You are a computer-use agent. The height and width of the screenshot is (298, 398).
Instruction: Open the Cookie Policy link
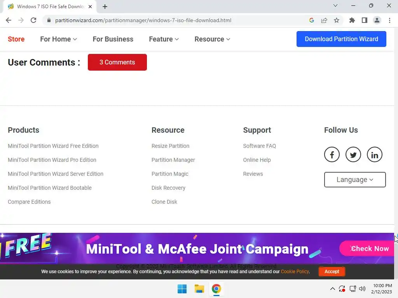tap(295, 271)
